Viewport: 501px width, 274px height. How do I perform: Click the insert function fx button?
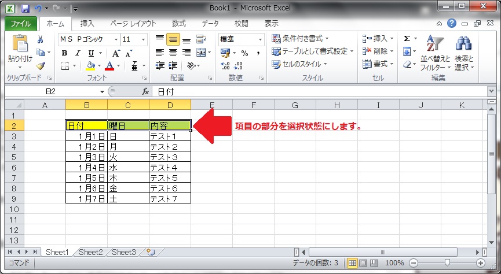click(x=145, y=92)
